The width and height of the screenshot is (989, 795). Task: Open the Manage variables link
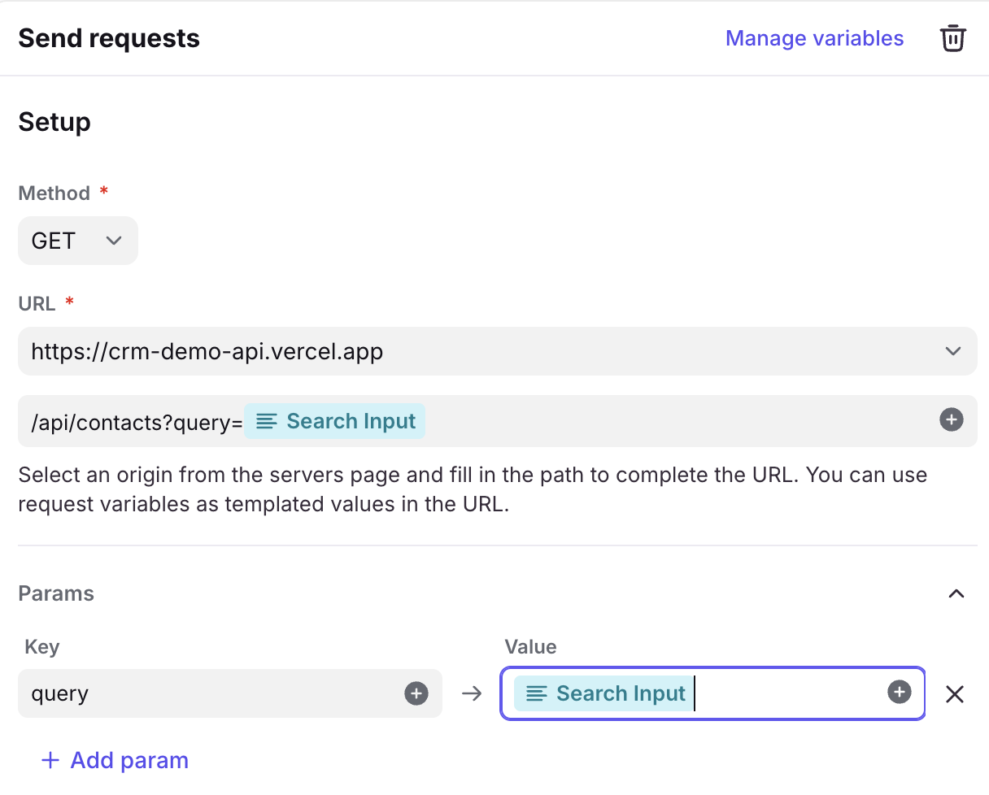[814, 38]
